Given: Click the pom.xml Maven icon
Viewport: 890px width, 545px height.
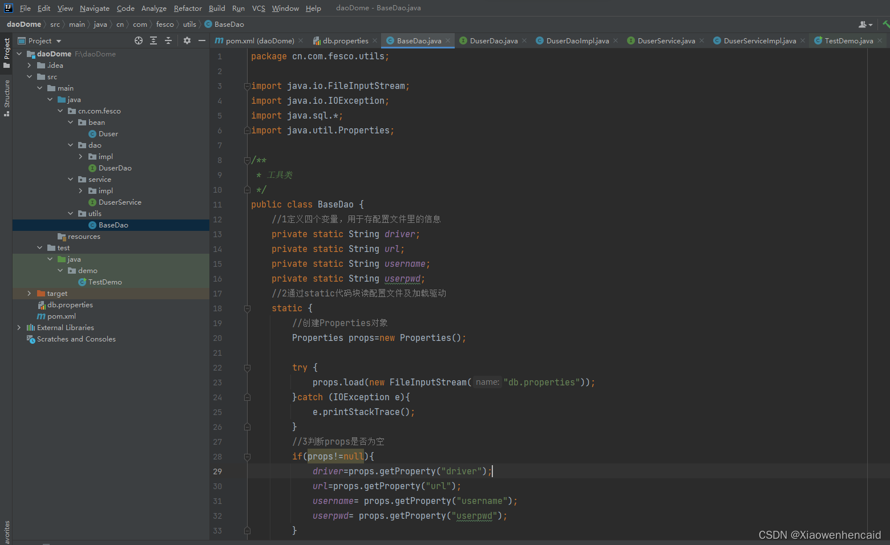Looking at the screenshot, I should pyautogui.click(x=42, y=316).
